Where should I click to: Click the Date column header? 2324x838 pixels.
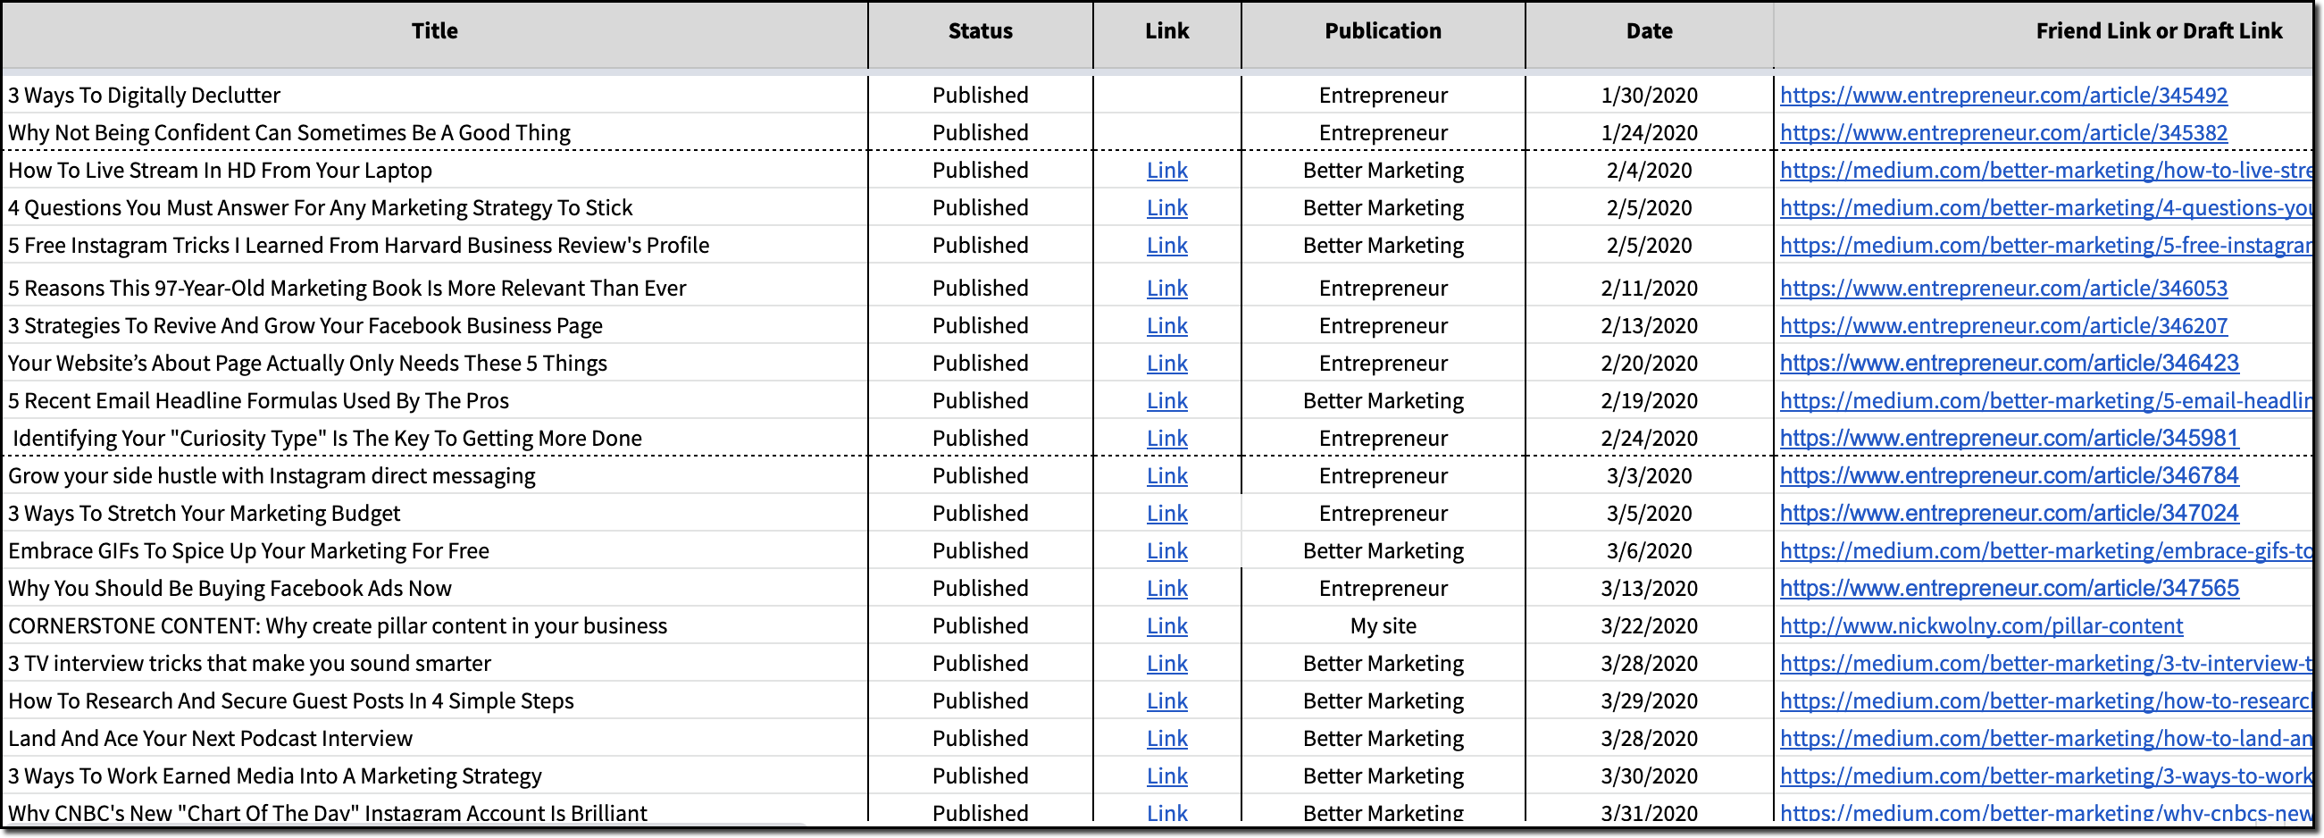1649,31
